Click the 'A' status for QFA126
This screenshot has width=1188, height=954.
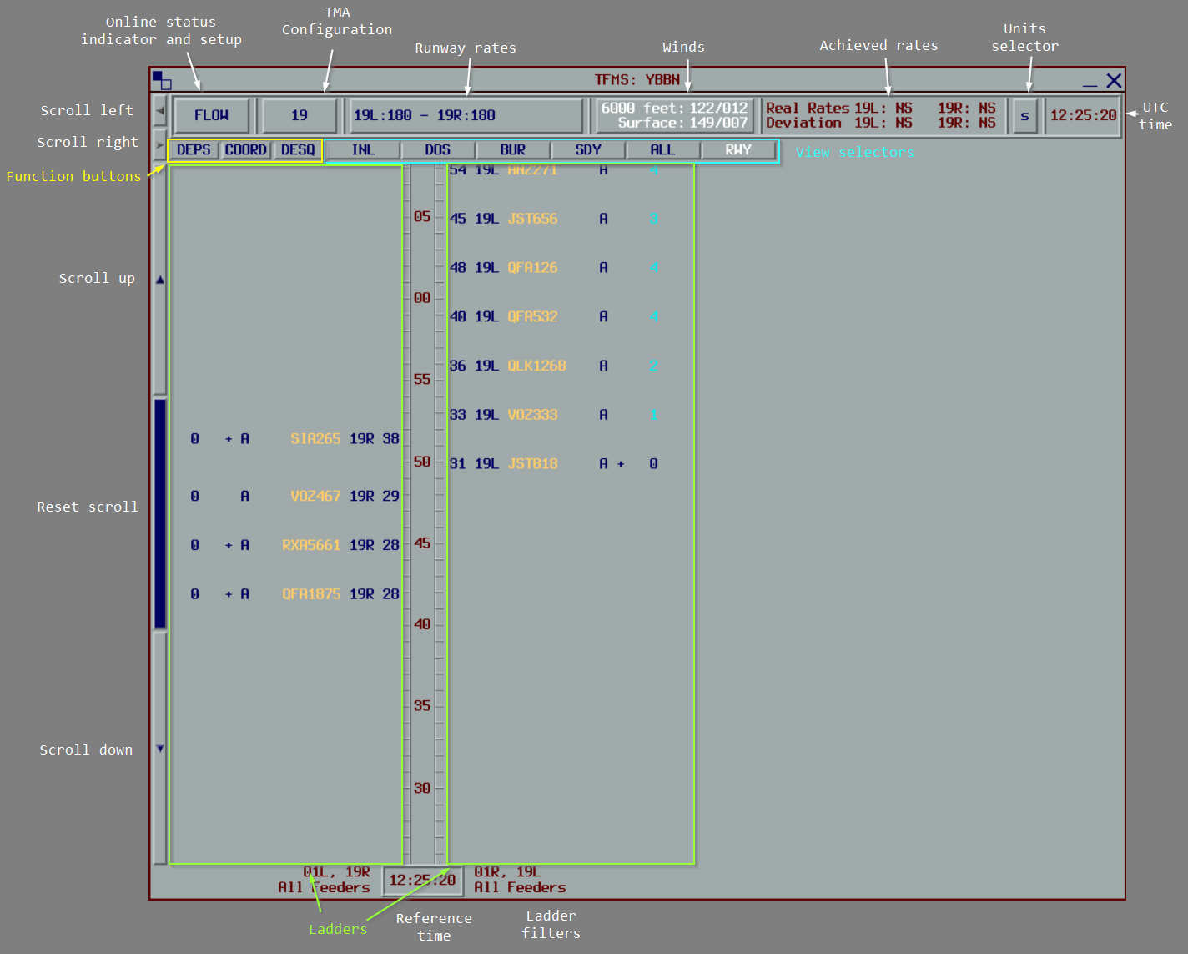tap(603, 268)
